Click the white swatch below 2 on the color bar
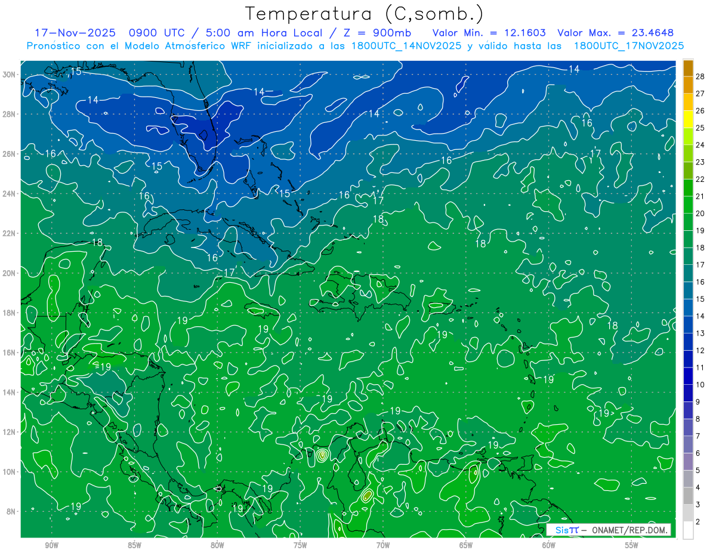This screenshot has width=716, height=553. click(x=688, y=530)
